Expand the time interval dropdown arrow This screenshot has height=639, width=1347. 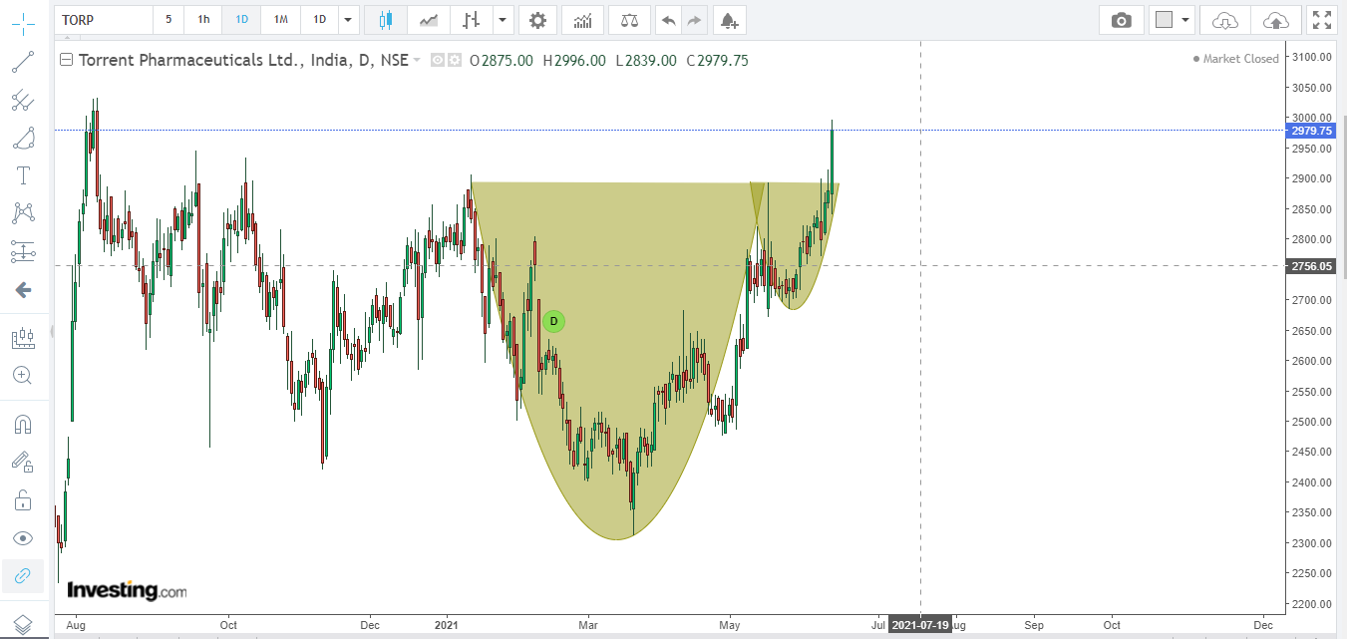347,19
